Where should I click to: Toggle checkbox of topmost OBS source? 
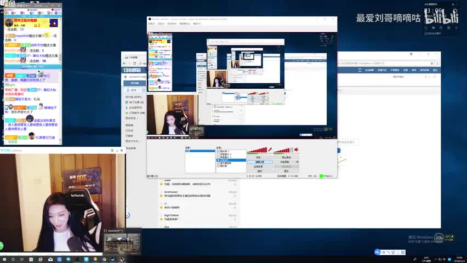point(218,151)
